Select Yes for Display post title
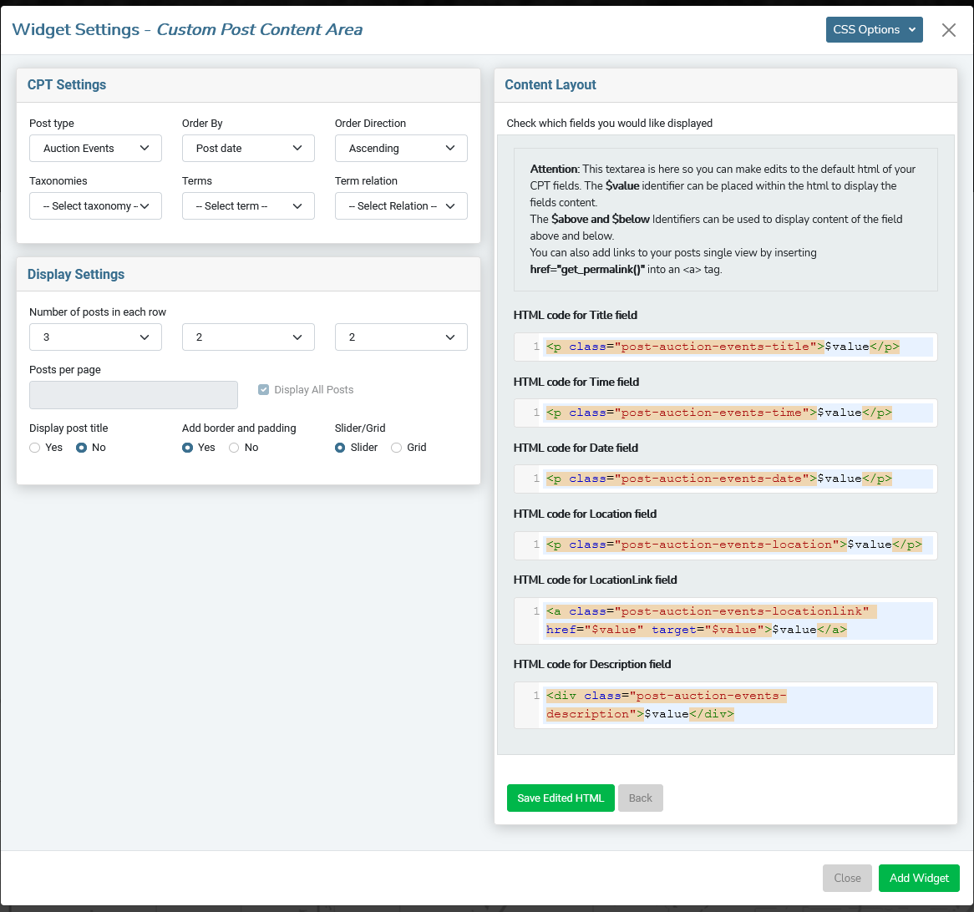This screenshot has height=912, width=974. tap(35, 448)
